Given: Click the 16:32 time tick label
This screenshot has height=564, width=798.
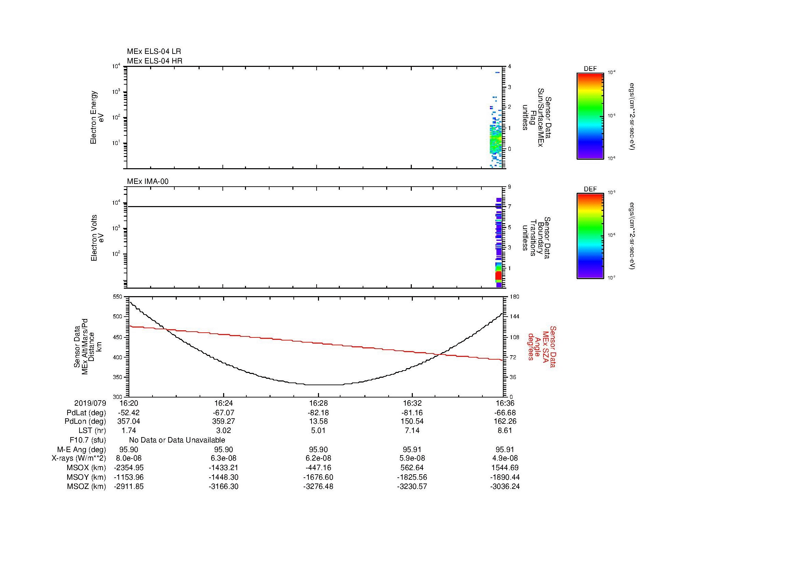Looking at the screenshot, I should (x=412, y=403).
